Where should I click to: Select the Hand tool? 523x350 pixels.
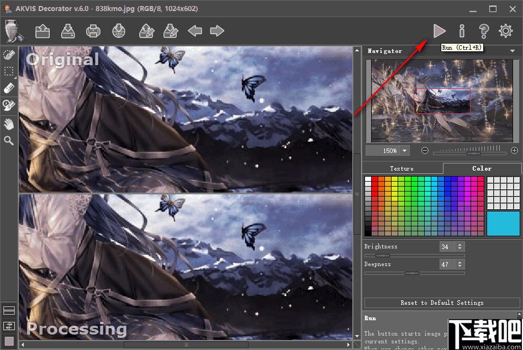click(9, 124)
